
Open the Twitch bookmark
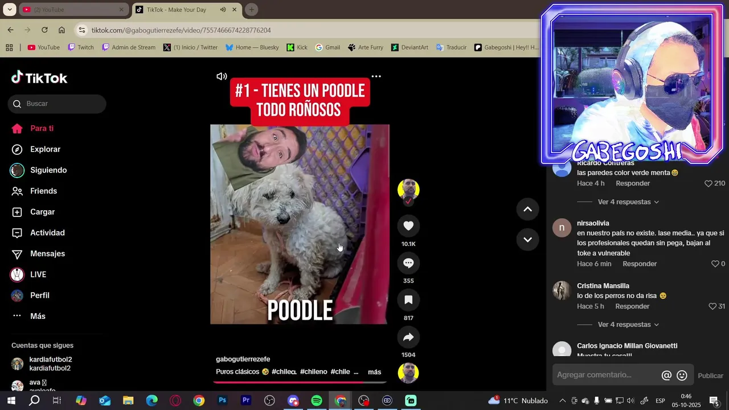[80, 47]
